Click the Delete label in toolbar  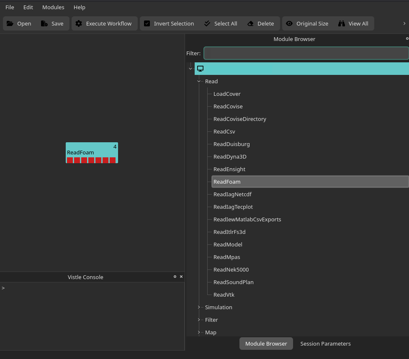point(265,23)
